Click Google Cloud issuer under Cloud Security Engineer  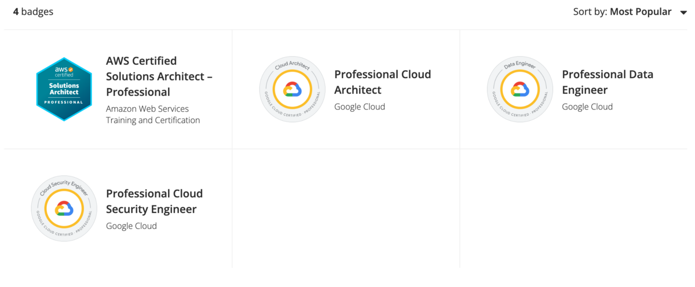[131, 226]
